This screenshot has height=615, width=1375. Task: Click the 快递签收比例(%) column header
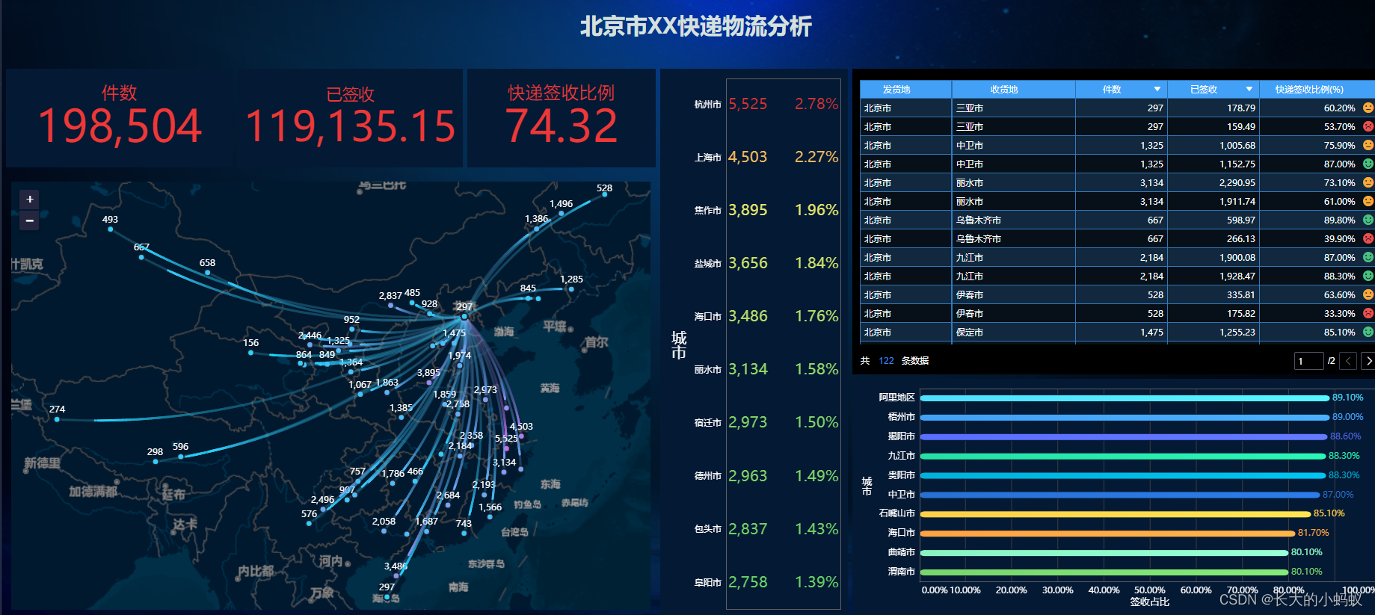[x=1317, y=89]
